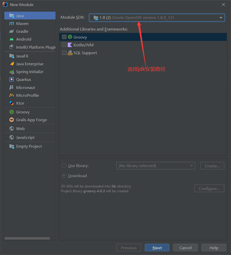231x255 pixels.
Task: Click the Spring Initializr icon
Action: click(12, 72)
